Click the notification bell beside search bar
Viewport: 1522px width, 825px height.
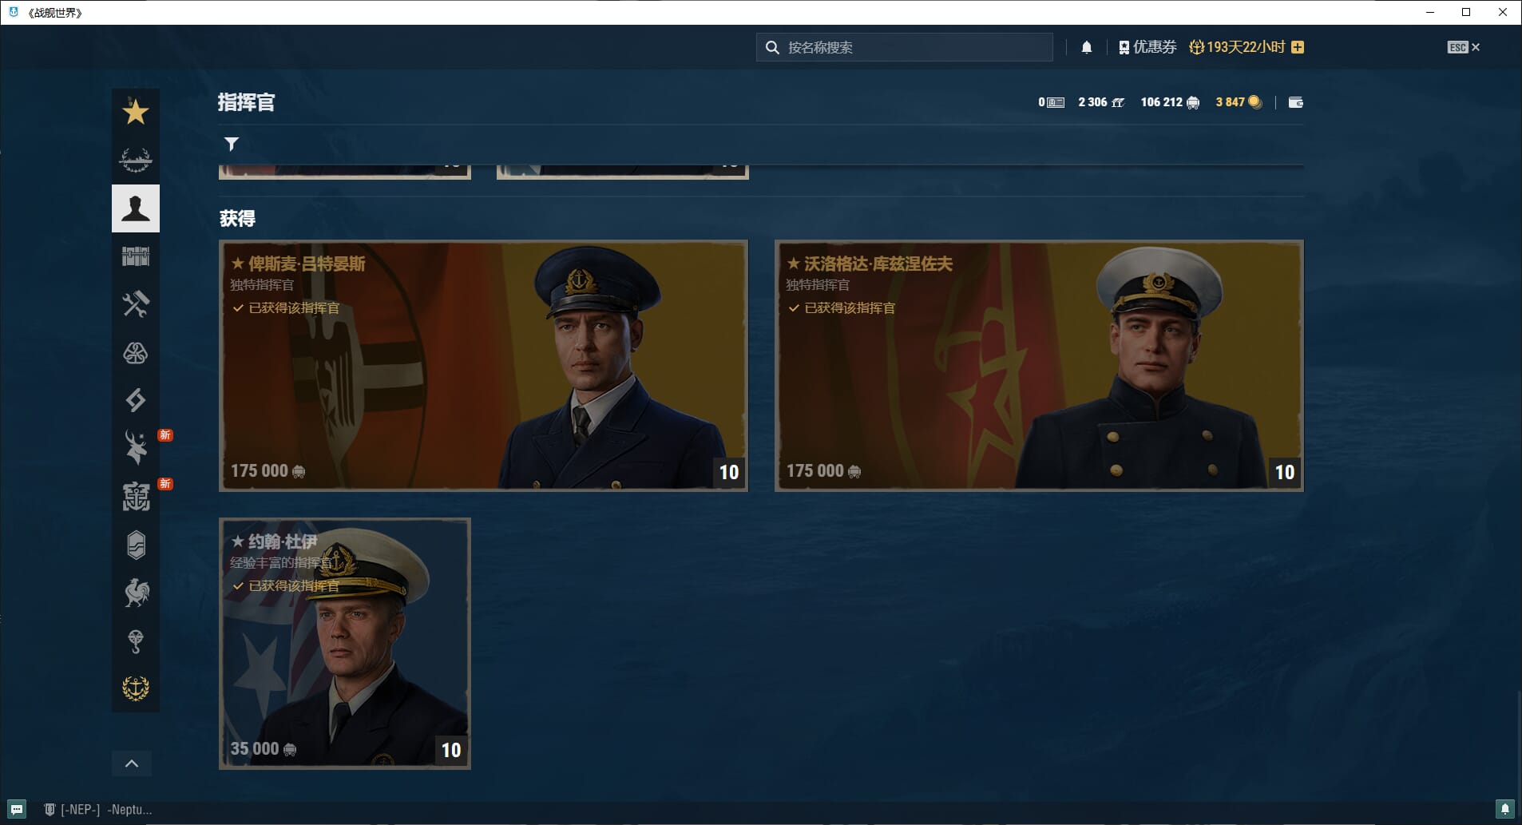click(1086, 47)
